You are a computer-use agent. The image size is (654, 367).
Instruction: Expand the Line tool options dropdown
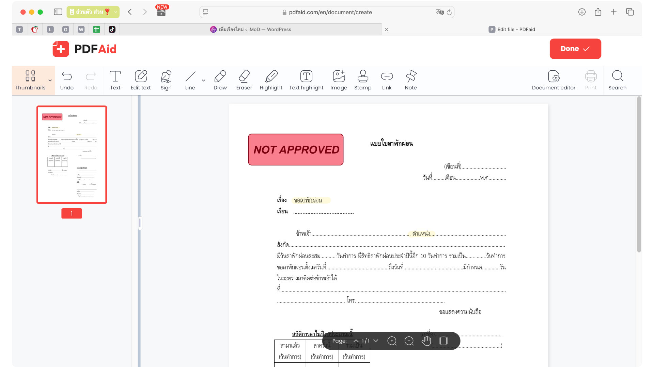point(203,81)
